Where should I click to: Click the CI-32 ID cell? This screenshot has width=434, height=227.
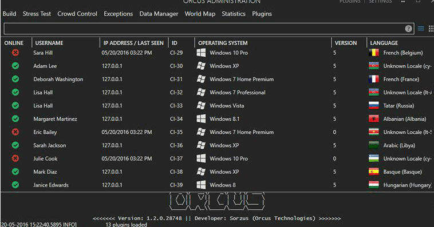click(x=176, y=93)
